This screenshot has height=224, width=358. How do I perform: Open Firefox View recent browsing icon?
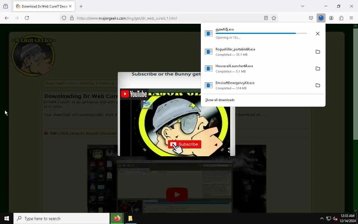[x=6, y=6]
